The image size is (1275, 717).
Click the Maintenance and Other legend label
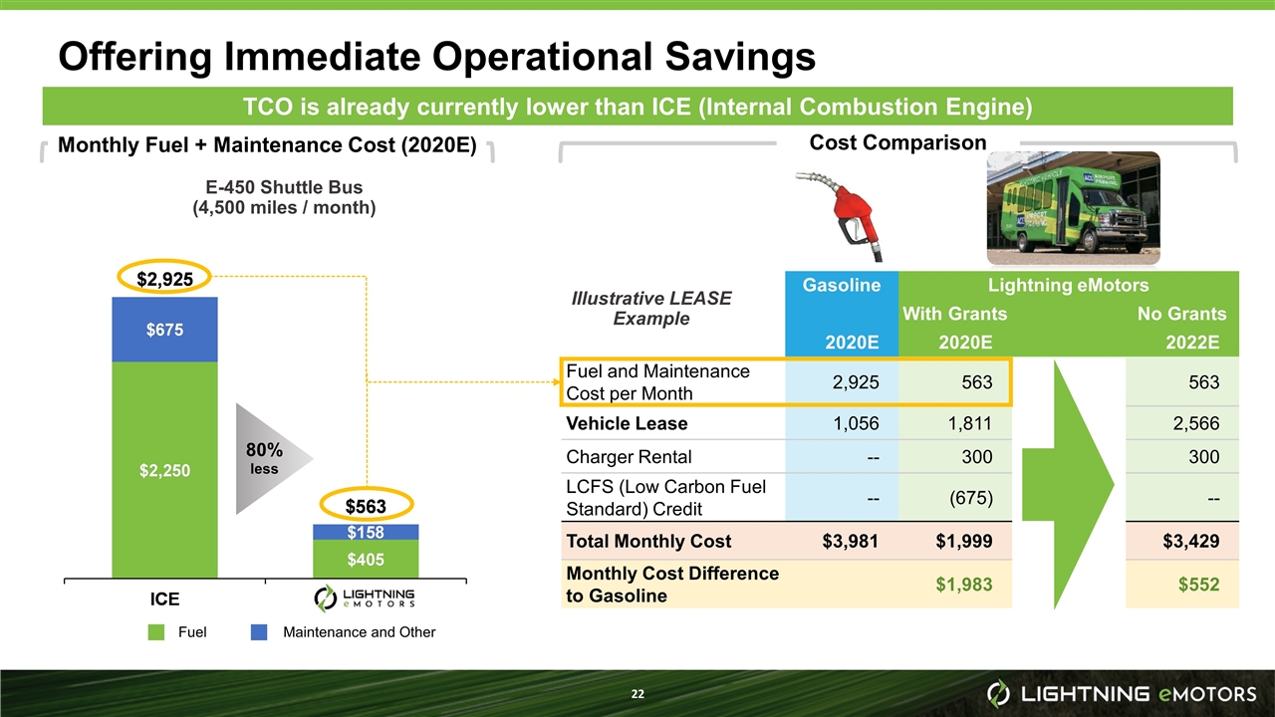point(359,631)
